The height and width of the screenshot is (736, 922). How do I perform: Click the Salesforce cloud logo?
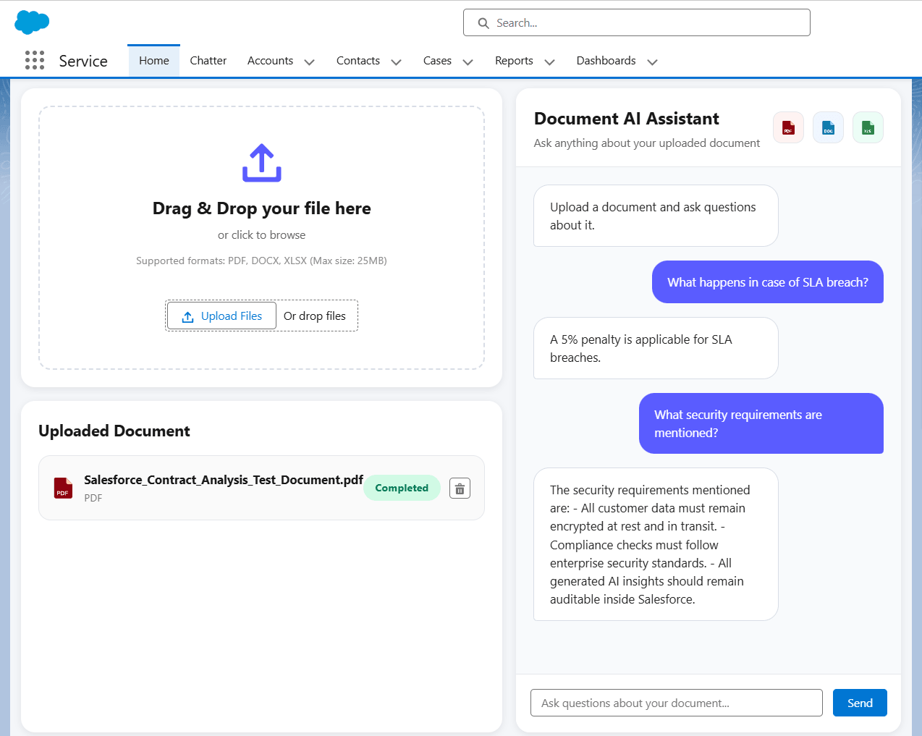[32, 22]
